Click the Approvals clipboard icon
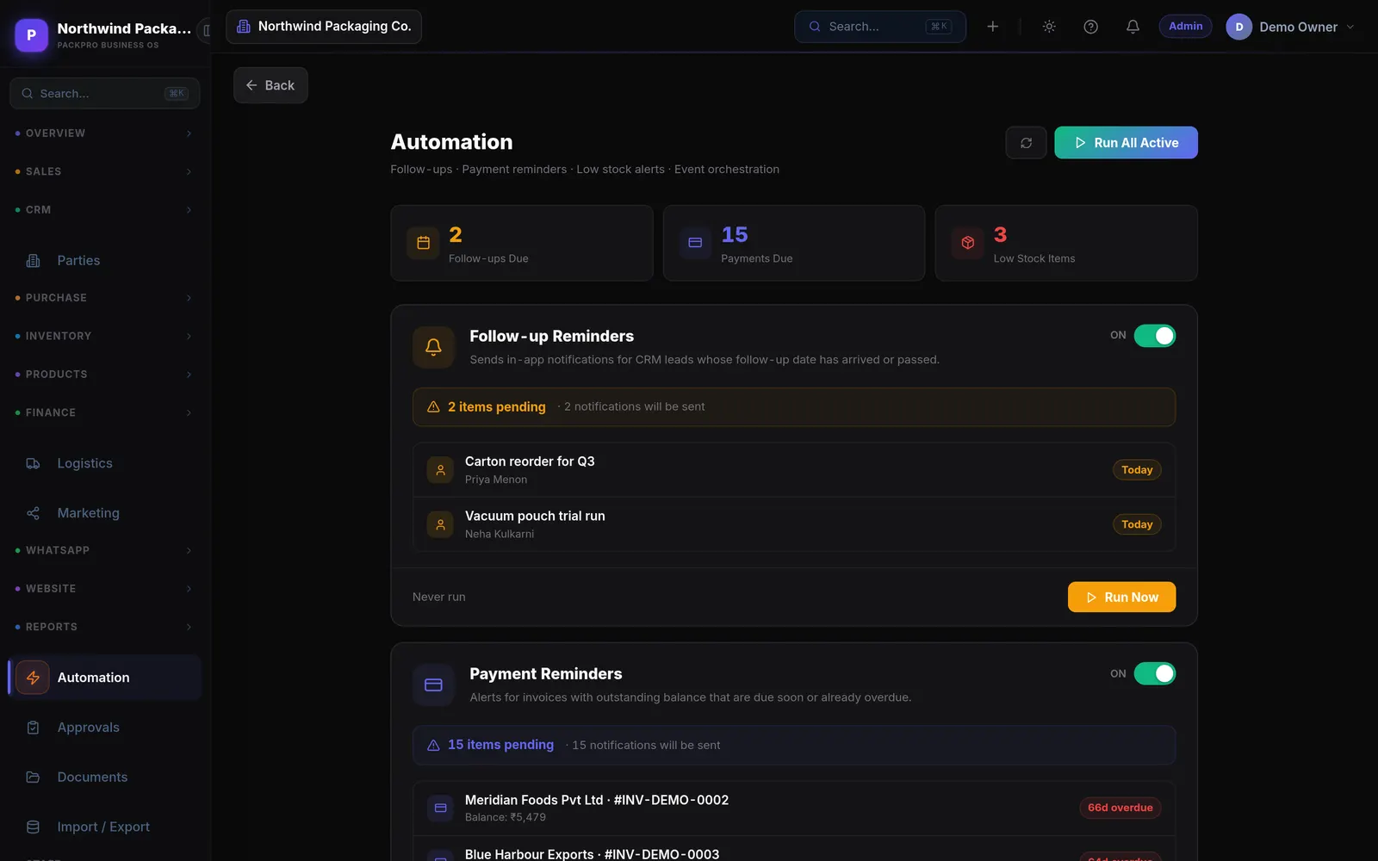The image size is (1378, 861). click(x=33, y=728)
